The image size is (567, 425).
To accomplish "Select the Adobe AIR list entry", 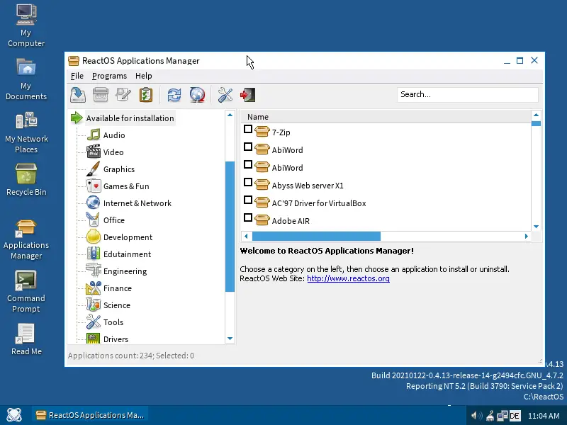I will point(291,221).
